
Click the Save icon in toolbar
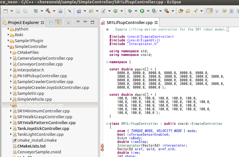(x=18, y=11)
